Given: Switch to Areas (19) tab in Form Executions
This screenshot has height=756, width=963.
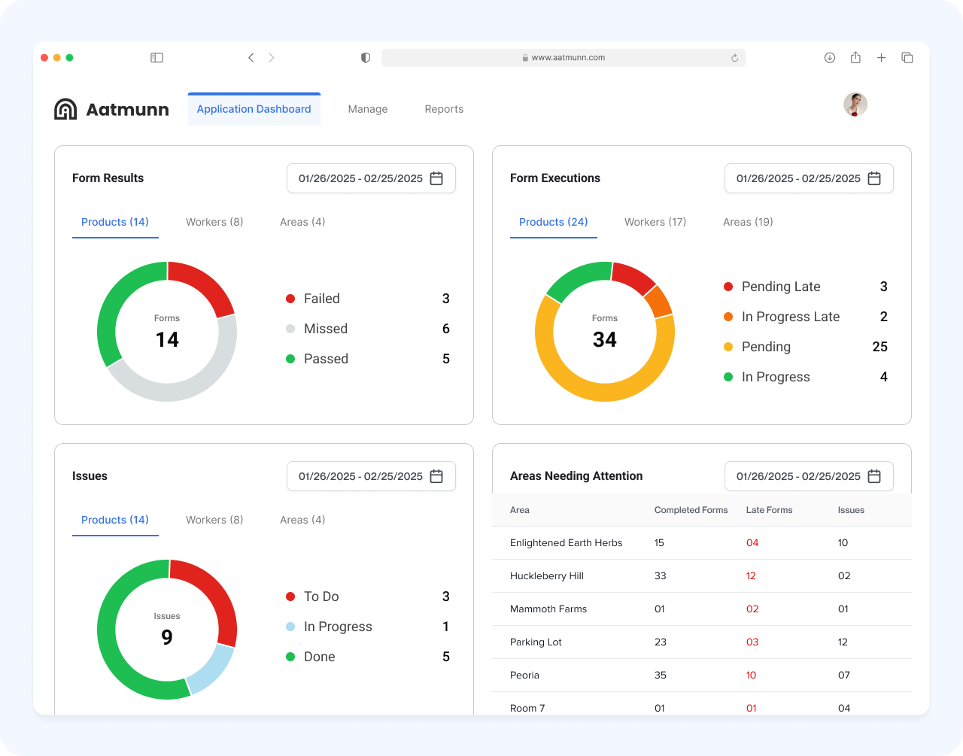Looking at the screenshot, I should click(748, 222).
